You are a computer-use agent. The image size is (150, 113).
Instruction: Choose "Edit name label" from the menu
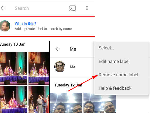(x=114, y=61)
